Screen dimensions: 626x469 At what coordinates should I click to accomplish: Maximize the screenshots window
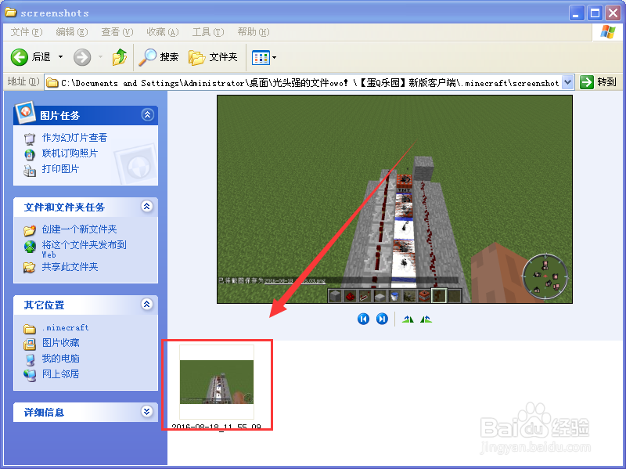click(595, 13)
